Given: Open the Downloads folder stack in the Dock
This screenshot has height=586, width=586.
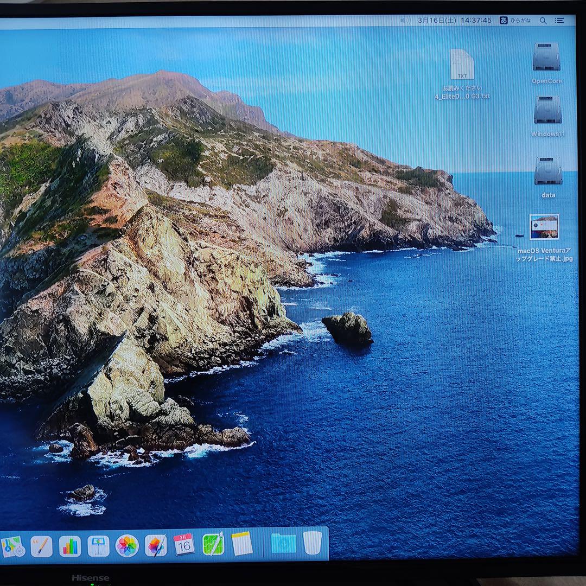Looking at the screenshot, I should pyautogui.click(x=284, y=543).
